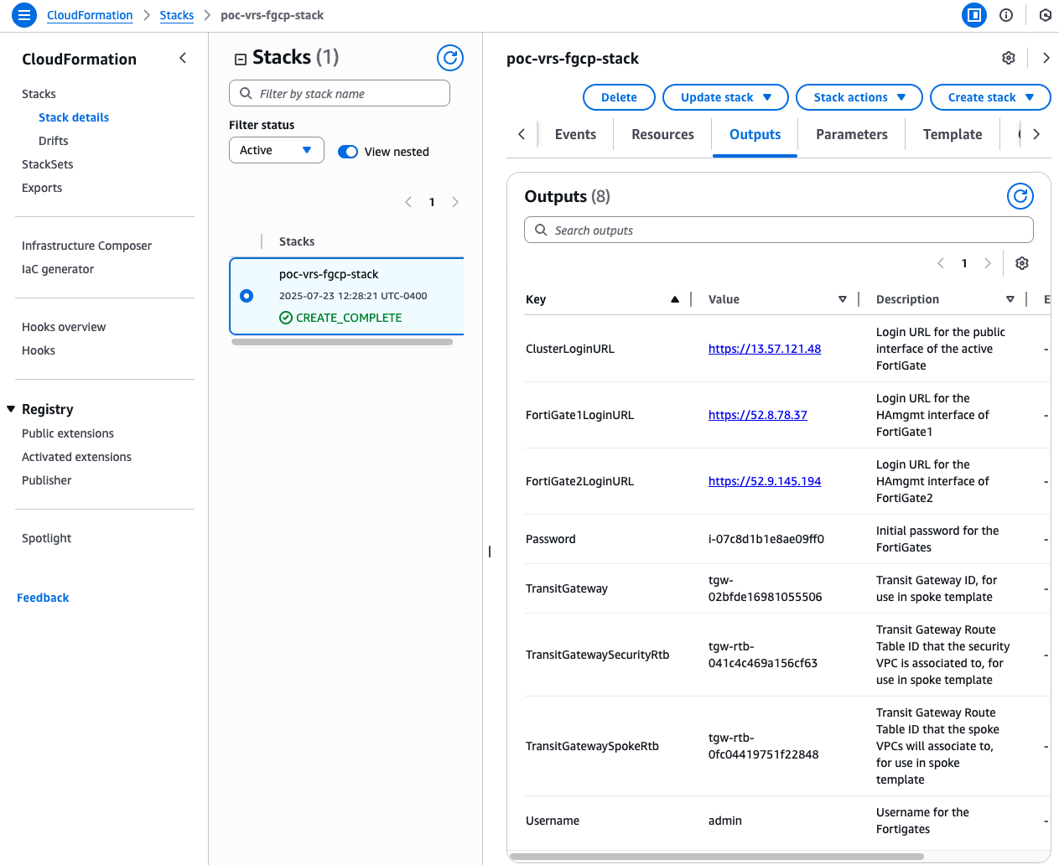Open FortiGate2 login URL https://52.9.145.194
Image resolution: width=1059 pixels, height=865 pixels.
765,481
